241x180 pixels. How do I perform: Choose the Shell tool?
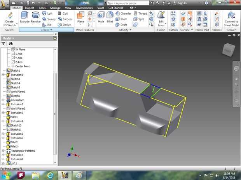click(121, 19)
